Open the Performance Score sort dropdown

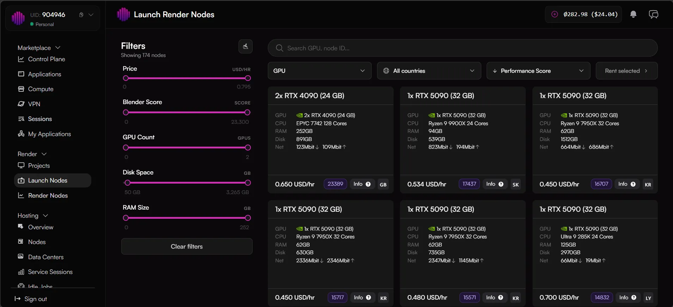(x=538, y=71)
